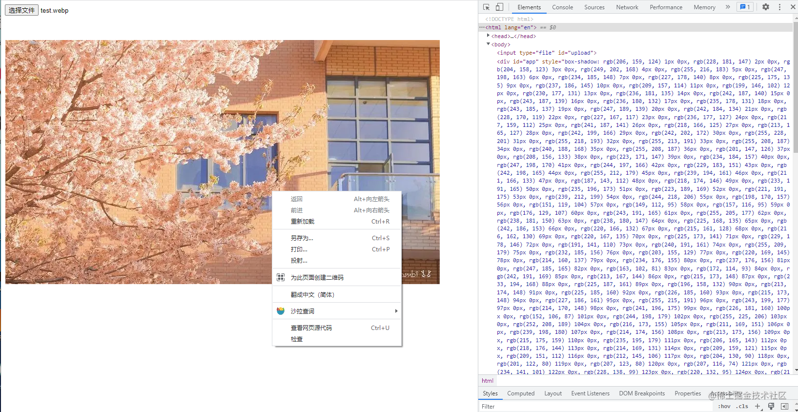Open the DOM Breakpoints pane tab
Screen dimensions: 798x412
642,393
